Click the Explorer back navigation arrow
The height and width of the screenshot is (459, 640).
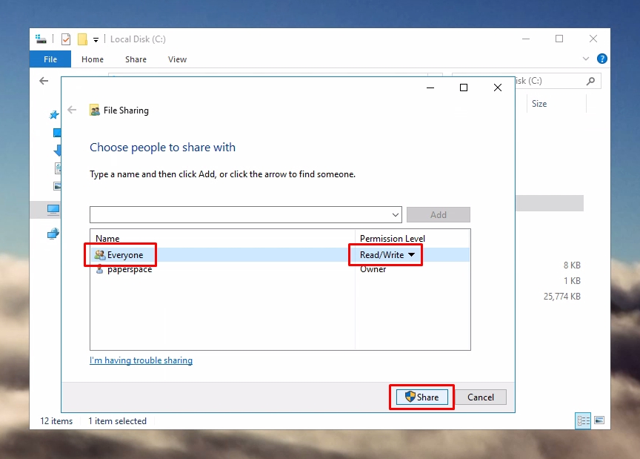tap(44, 81)
